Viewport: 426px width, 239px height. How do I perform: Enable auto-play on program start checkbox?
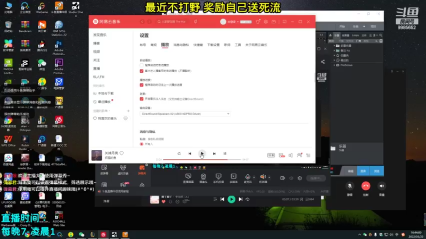(x=142, y=65)
